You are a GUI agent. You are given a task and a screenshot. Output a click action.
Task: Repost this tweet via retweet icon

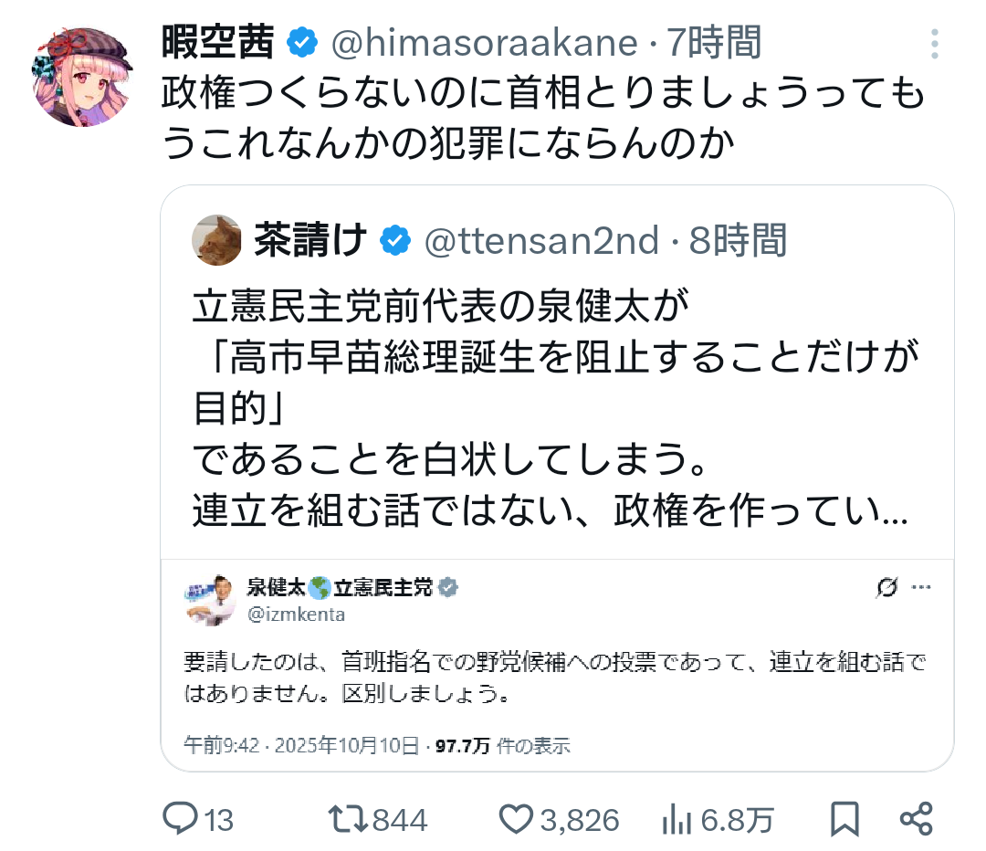[347, 819]
